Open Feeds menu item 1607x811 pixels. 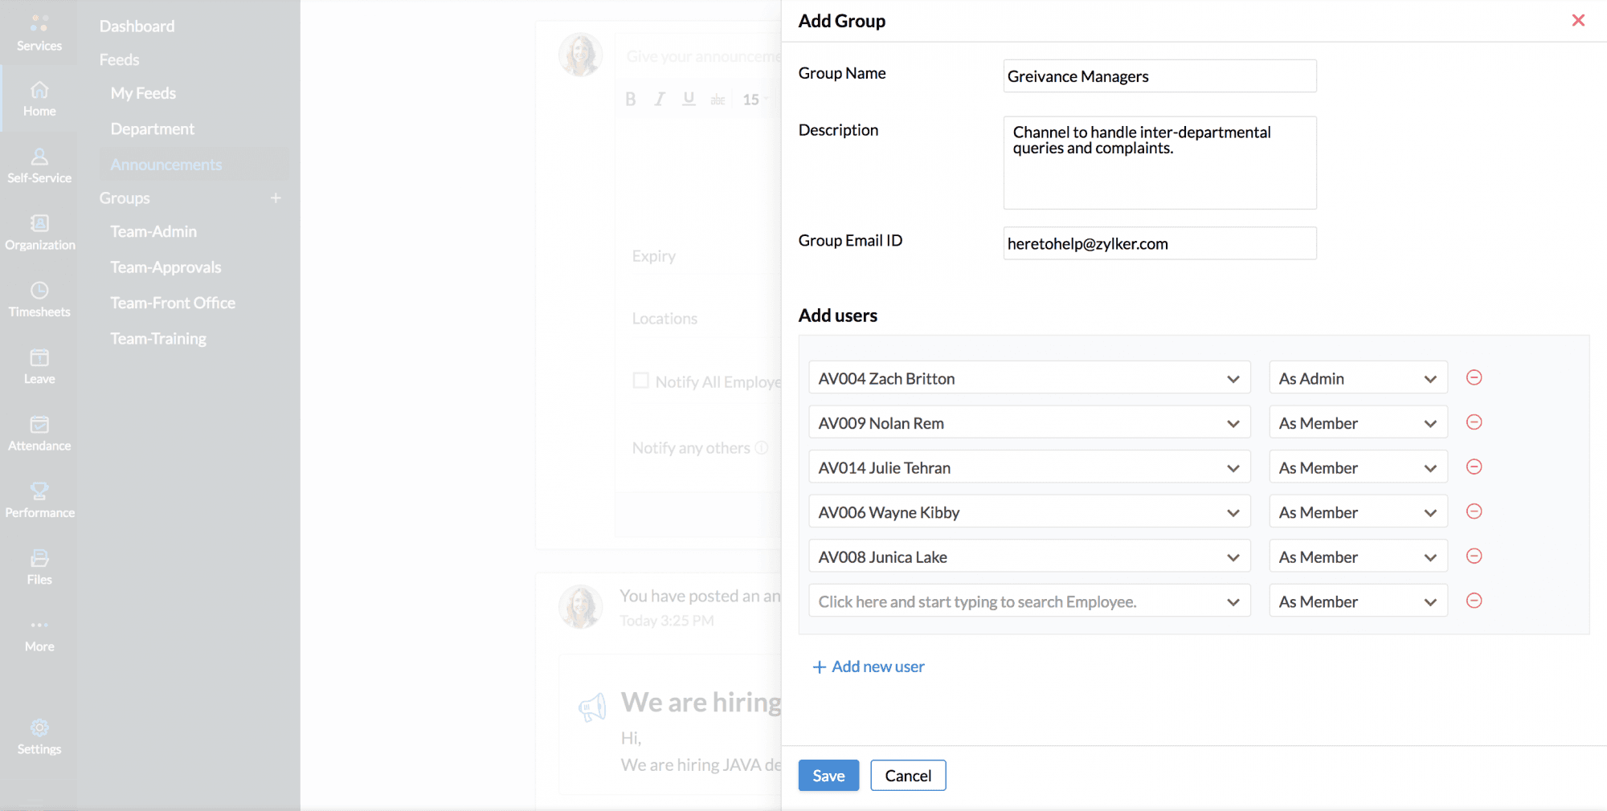(119, 59)
